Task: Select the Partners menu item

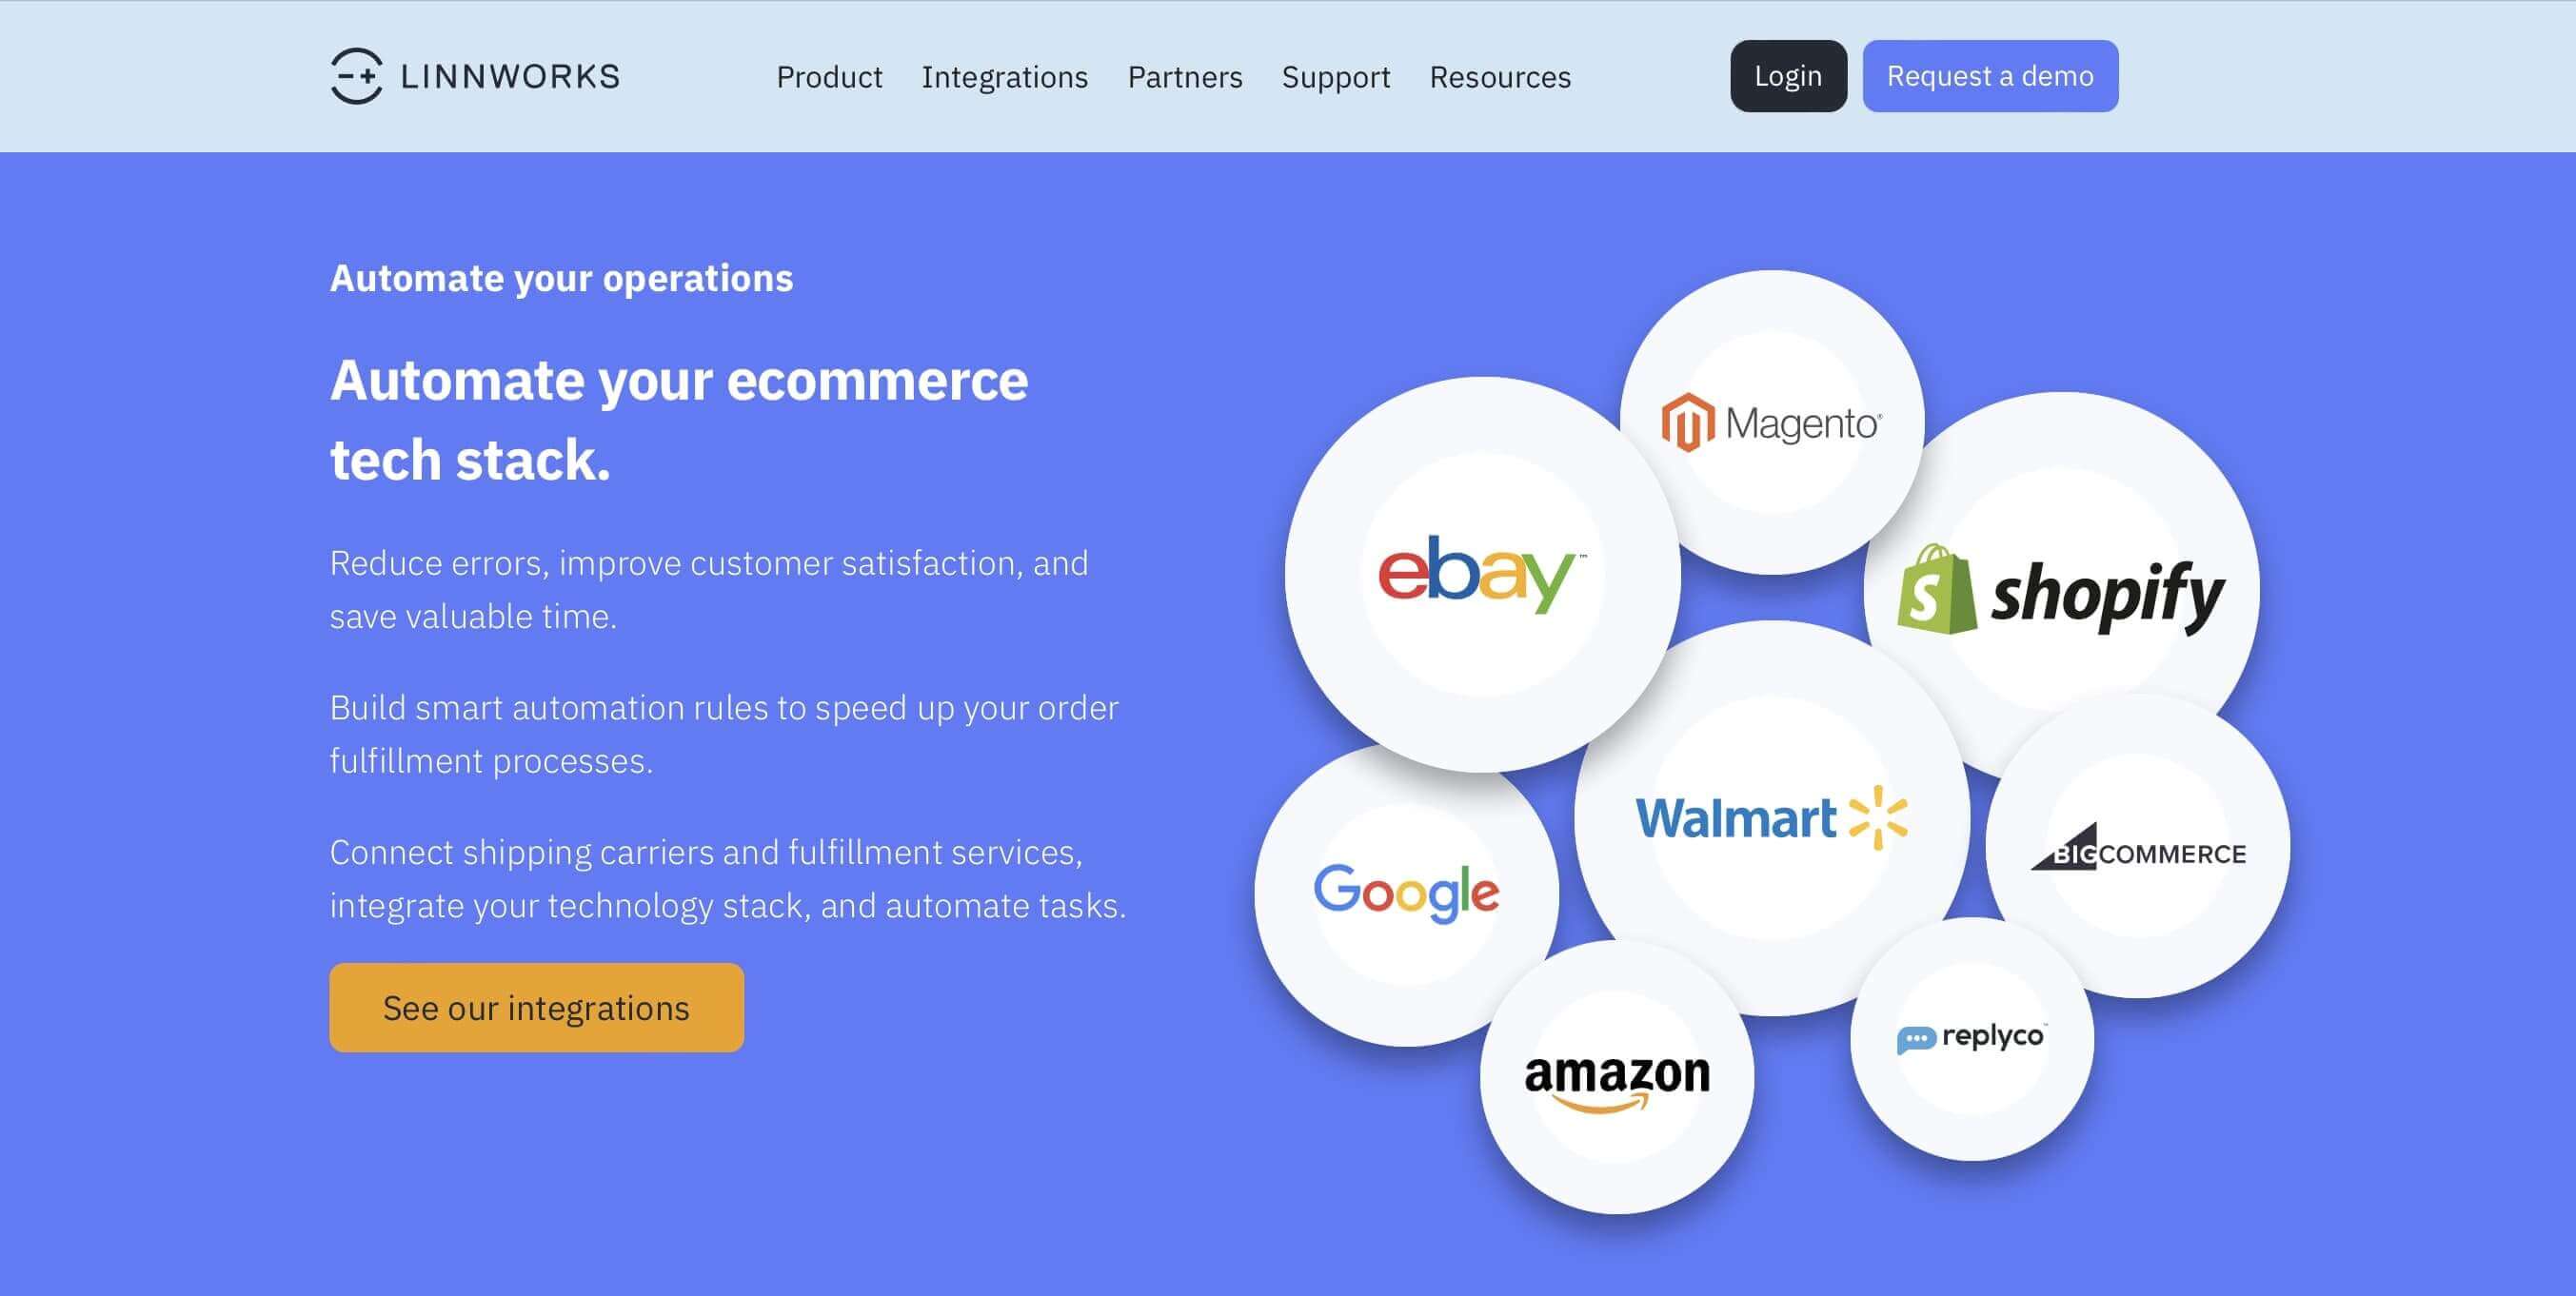Action: (x=1184, y=74)
